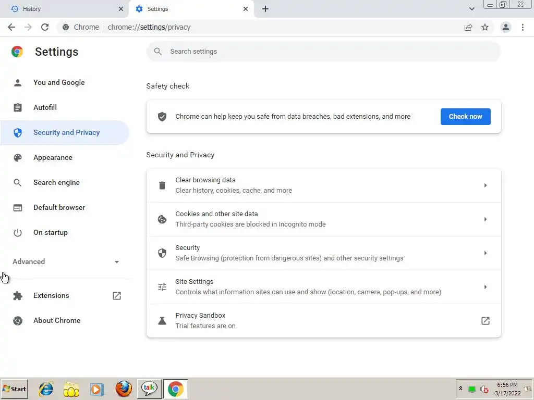534x400 pixels.
Task: Share this page via the share icon
Action: [x=468, y=27]
